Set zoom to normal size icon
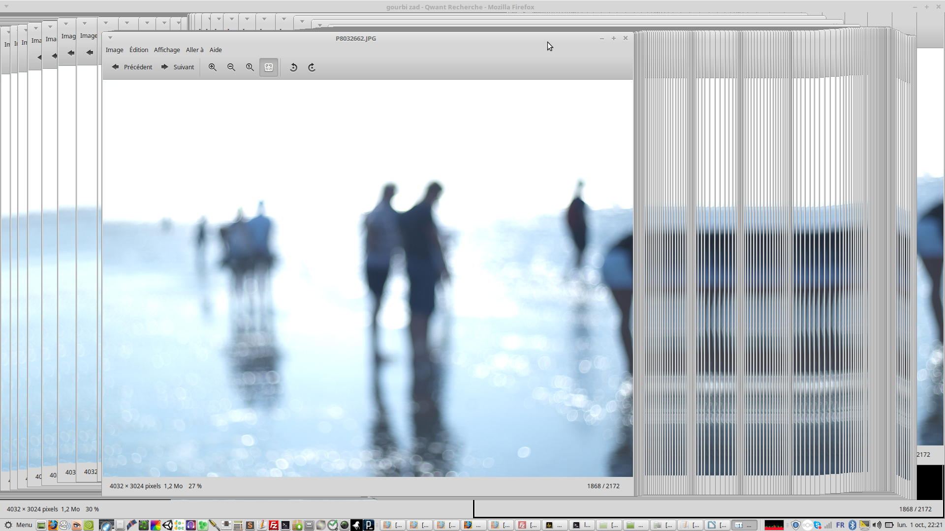 250,67
